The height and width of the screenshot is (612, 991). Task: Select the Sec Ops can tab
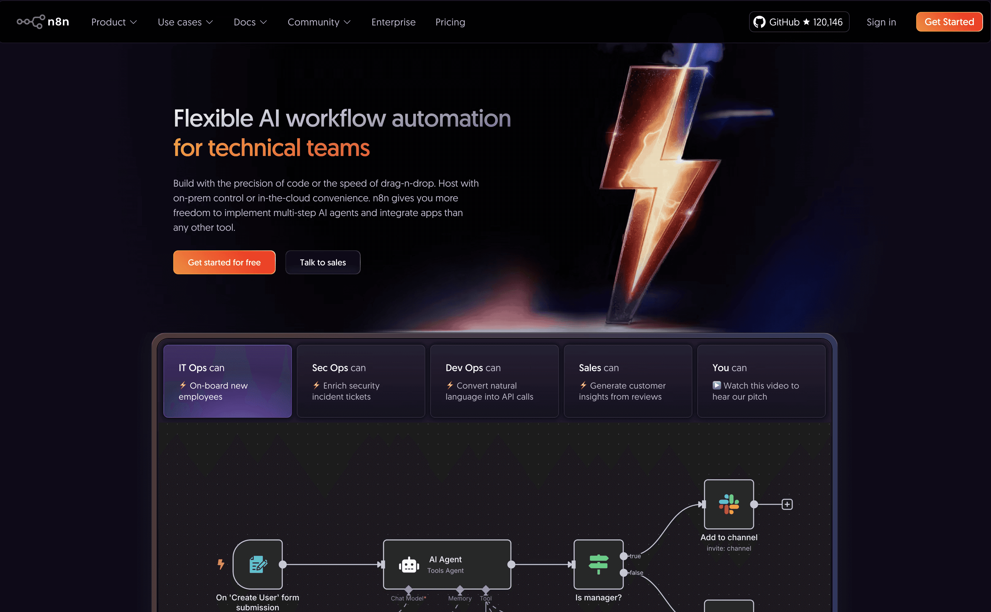coord(361,381)
